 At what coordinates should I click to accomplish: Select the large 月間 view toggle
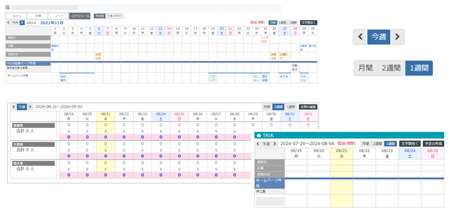(365, 68)
